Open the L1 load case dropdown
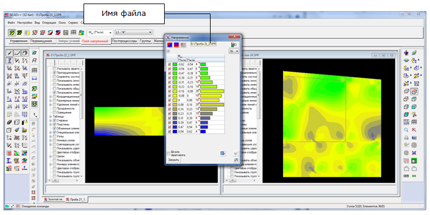The height and width of the screenshot is (215, 430). (x=134, y=32)
